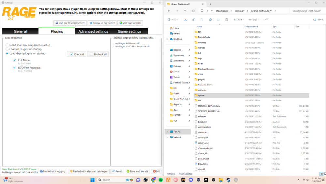Select the lspdfr folder

(252, 64)
